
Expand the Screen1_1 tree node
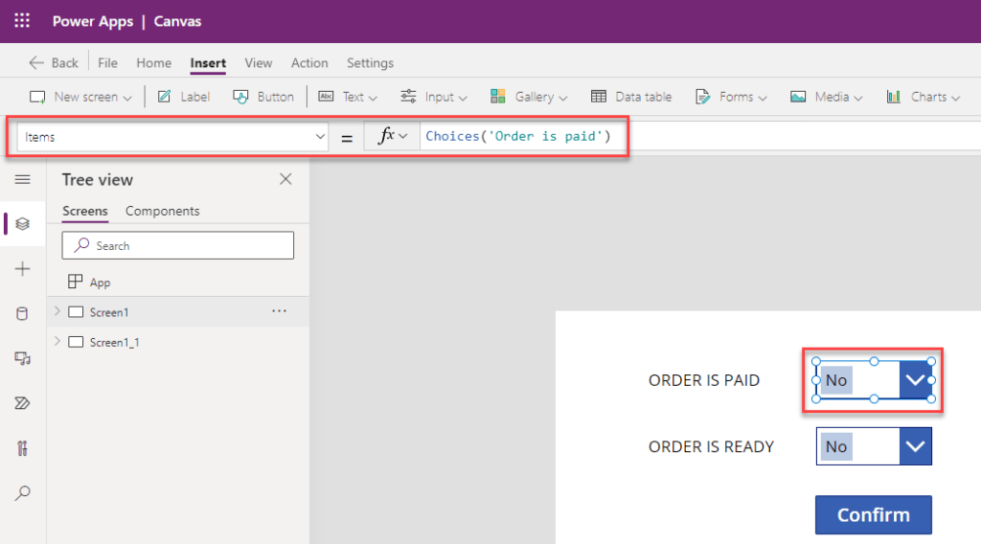click(57, 341)
